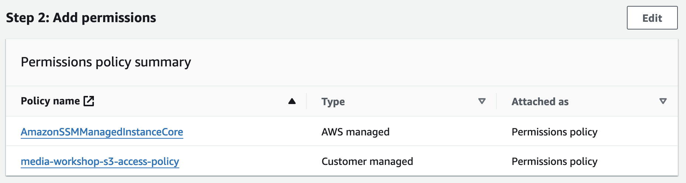Select the Customer managed type cell
The height and width of the screenshot is (183, 686).
click(367, 162)
